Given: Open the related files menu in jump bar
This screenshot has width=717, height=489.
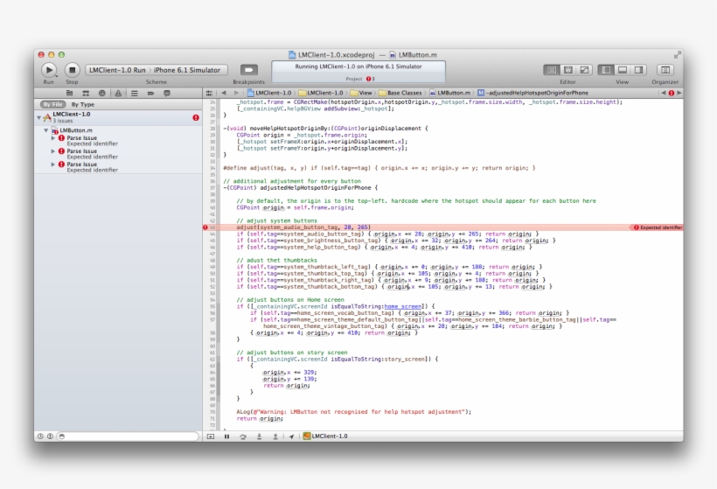Looking at the screenshot, I should [x=209, y=93].
